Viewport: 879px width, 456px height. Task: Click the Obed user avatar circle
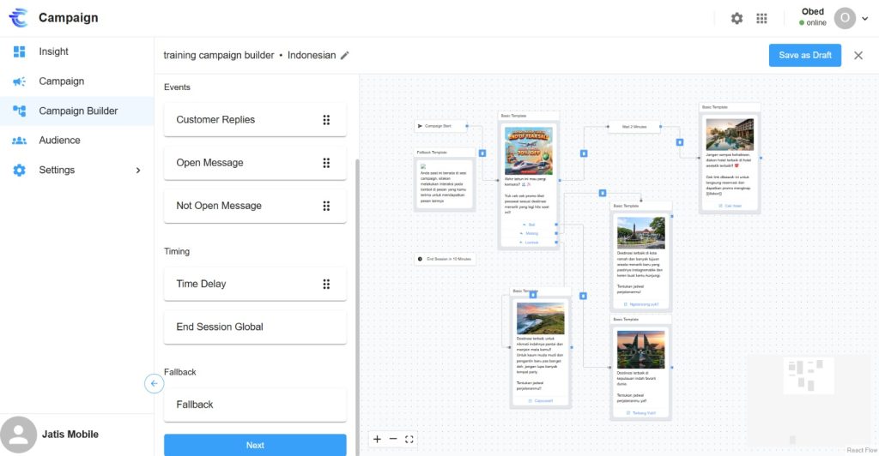(845, 19)
